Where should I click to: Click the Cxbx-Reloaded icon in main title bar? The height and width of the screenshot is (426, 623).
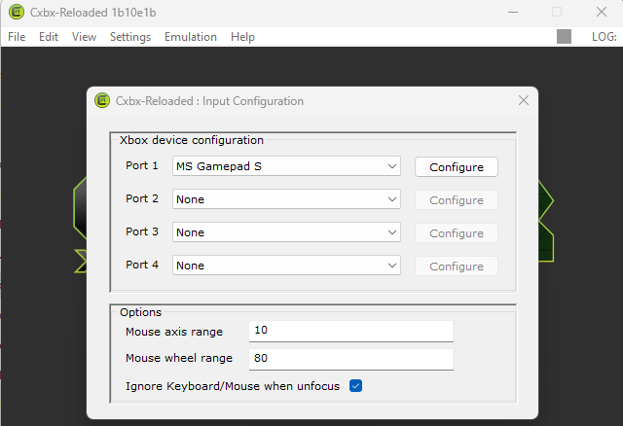(17, 12)
